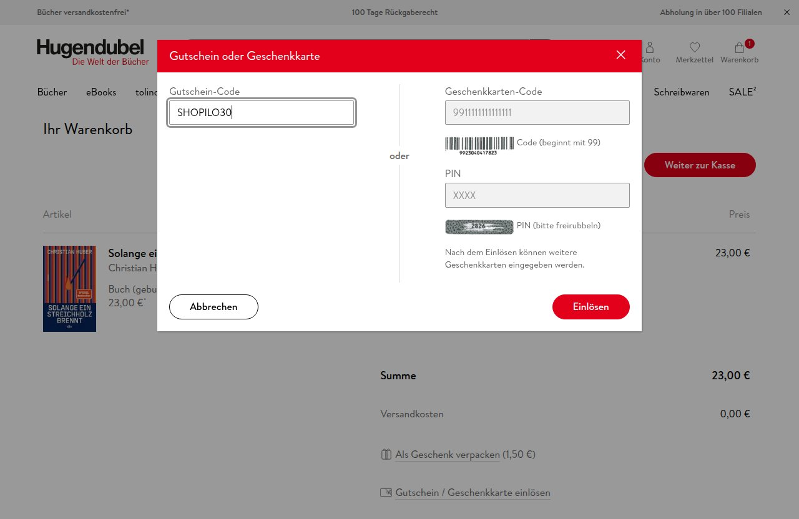This screenshot has height=519, width=799.
Task: Open the eBooks menu
Action: 101,92
